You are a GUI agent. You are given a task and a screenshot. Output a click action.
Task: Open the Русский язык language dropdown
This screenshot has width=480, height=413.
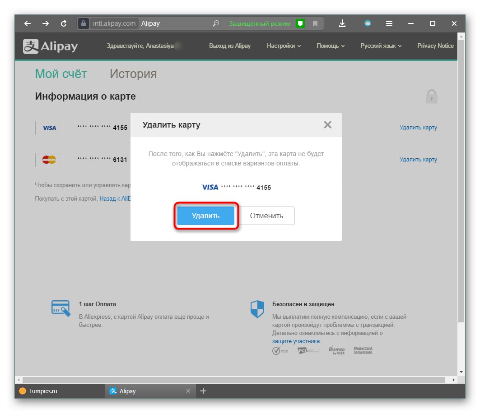point(381,46)
